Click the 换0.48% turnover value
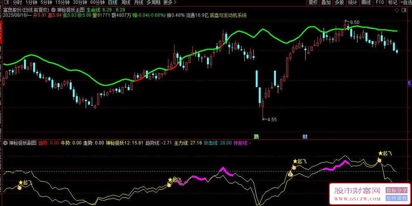Image resolution: width=412 pixels, height=206 pixels. tap(176, 15)
